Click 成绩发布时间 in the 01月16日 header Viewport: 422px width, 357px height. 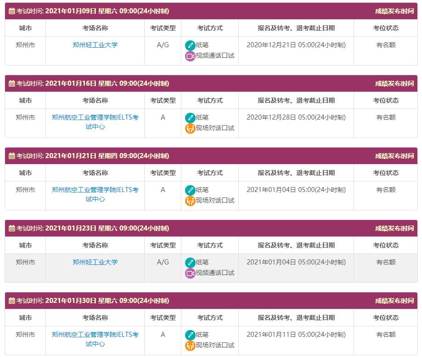tap(394, 83)
